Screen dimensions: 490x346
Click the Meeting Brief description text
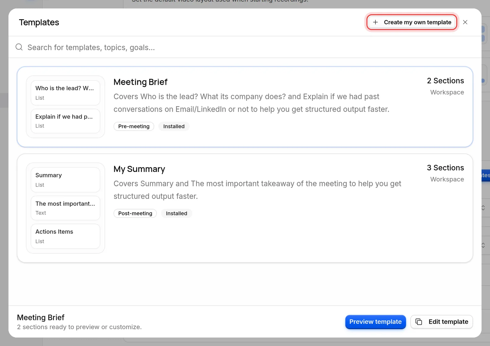[x=251, y=103]
